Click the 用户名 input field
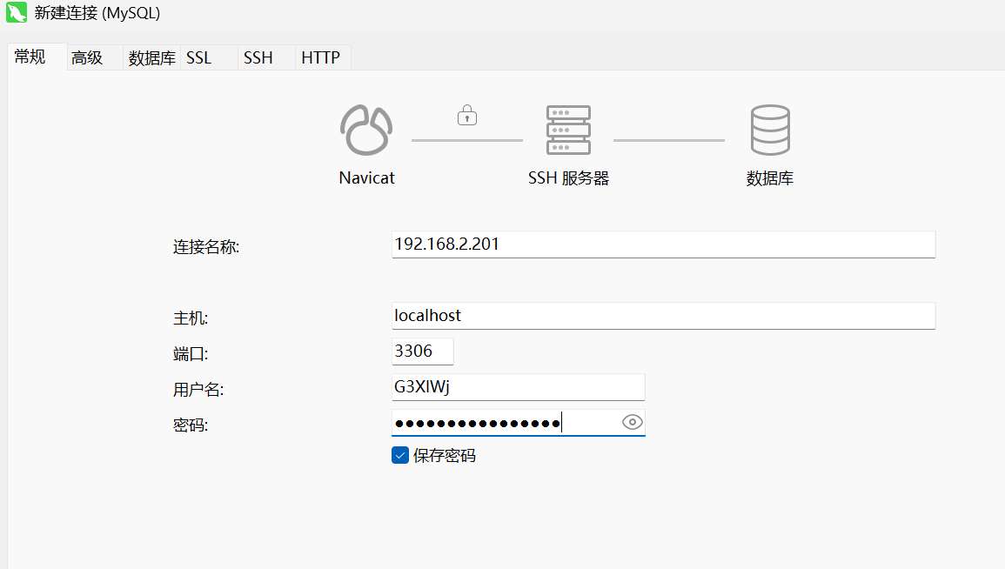Viewport: 1005px width, 569px height. click(518, 387)
